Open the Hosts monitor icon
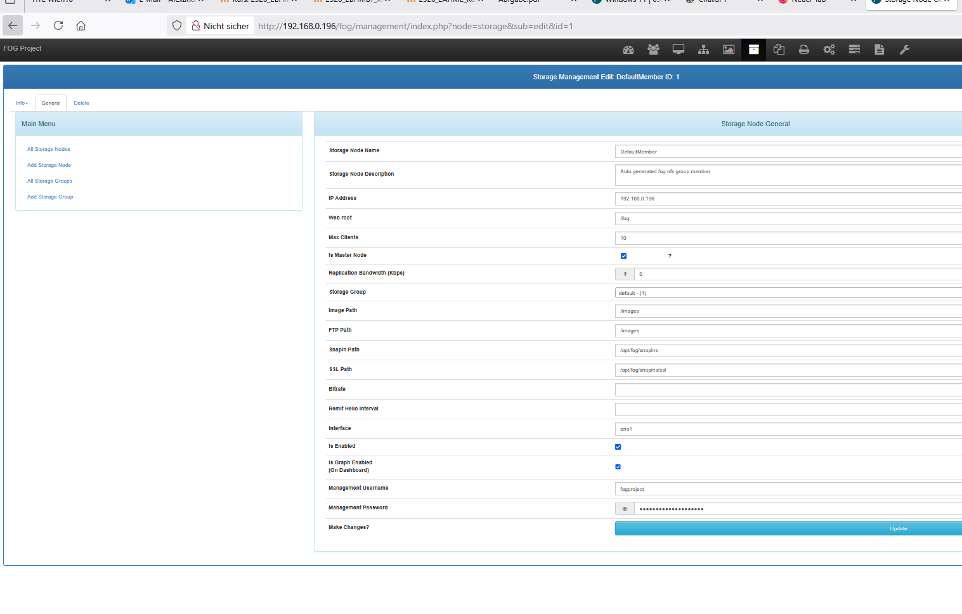The image size is (962, 614). [x=679, y=49]
